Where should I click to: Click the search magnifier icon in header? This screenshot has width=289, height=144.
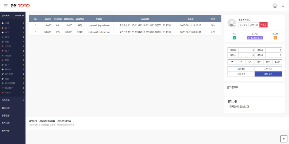point(283,6)
